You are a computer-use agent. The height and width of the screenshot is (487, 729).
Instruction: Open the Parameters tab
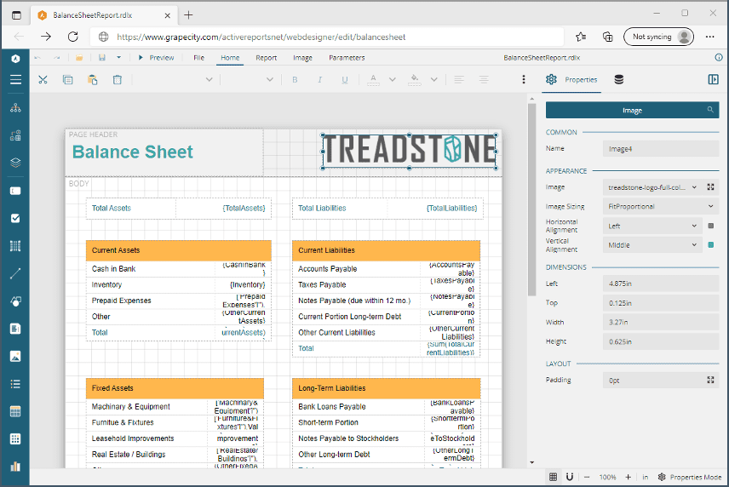click(347, 58)
